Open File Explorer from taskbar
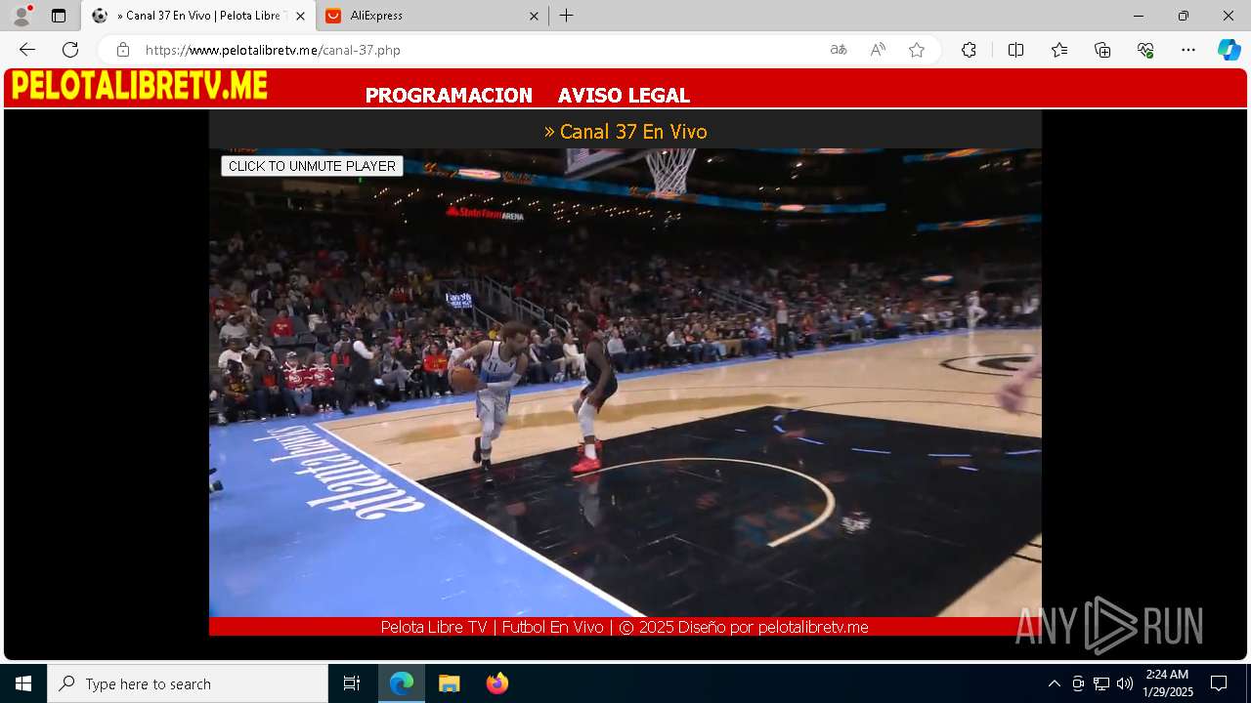 pyautogui.click(x=450, y=683)
